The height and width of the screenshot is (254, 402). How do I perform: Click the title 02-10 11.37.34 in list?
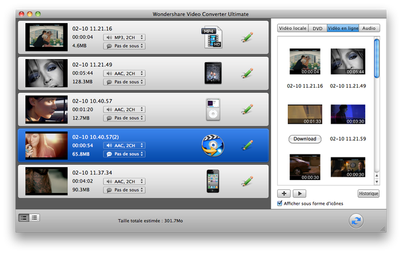tap(92, 172)
